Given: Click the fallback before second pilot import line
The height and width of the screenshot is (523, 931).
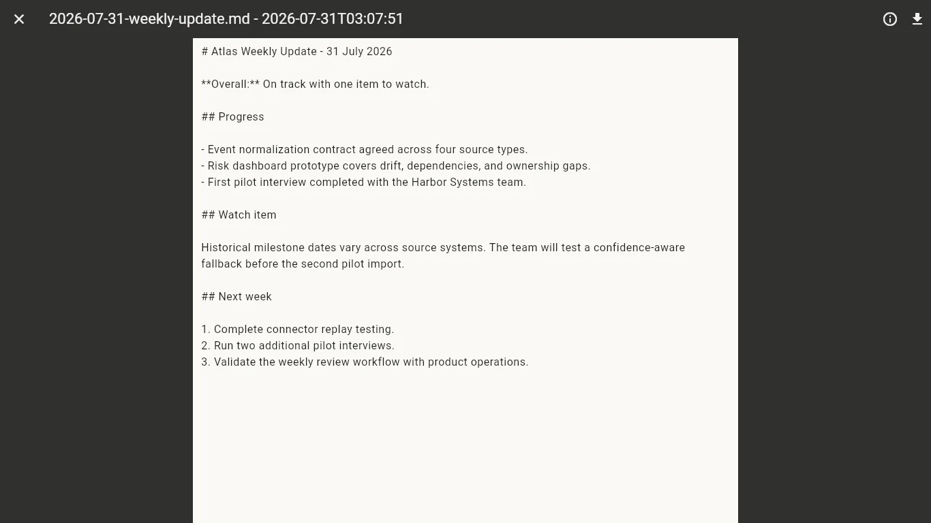Looking at the screenshot, I should [303, 264].
